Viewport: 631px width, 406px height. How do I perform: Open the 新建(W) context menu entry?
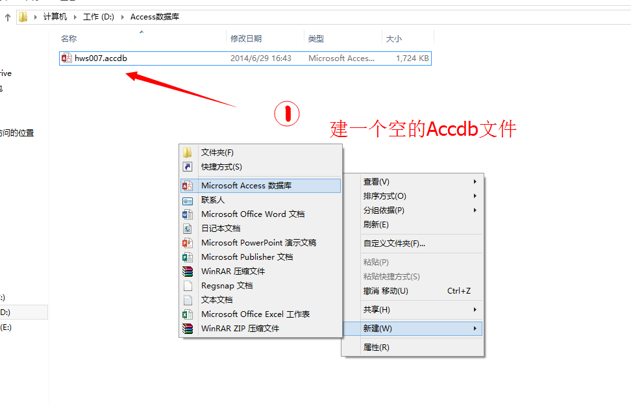point(412,329)
